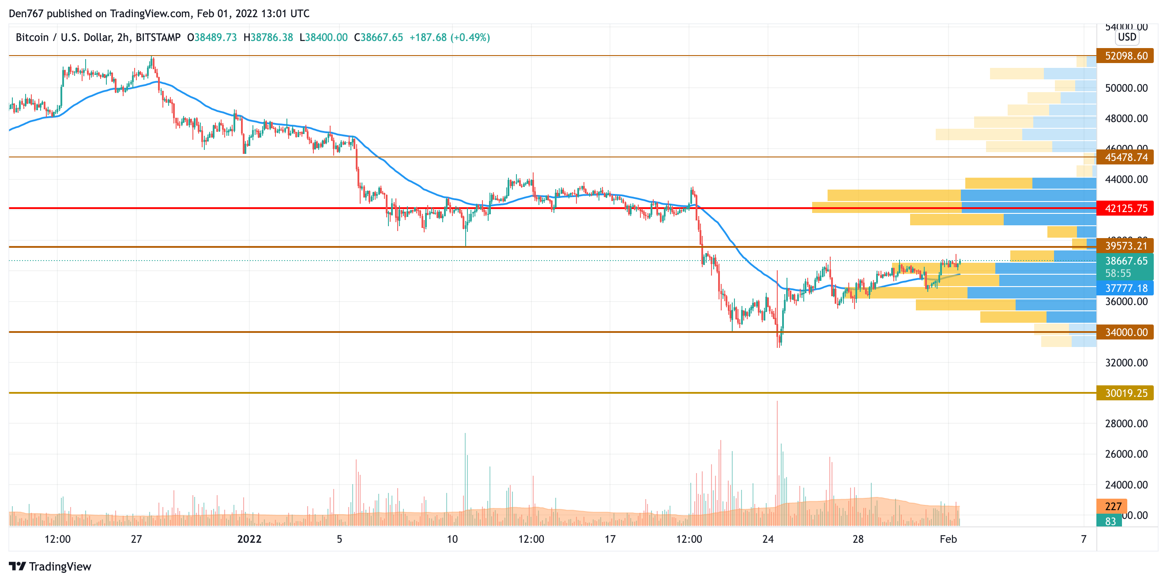Click the 34000.00 support level label
The image size is (1167, 582).
tap(1126, 332)
